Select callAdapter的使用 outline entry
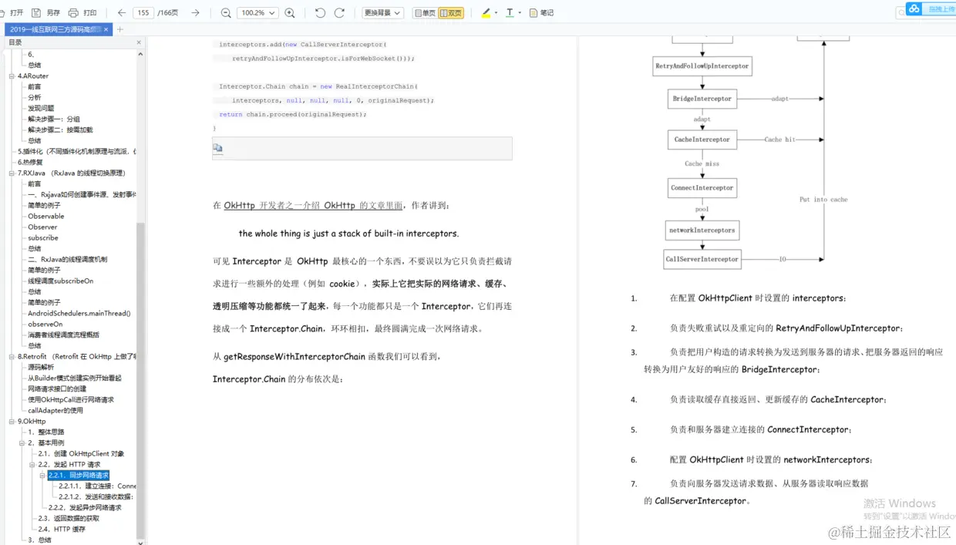The width and height of the screenshot is (956, 545). (56, 411)
